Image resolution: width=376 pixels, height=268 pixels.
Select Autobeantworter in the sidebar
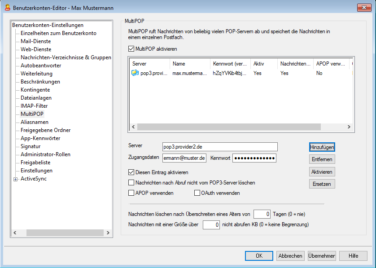click(41, 66)
